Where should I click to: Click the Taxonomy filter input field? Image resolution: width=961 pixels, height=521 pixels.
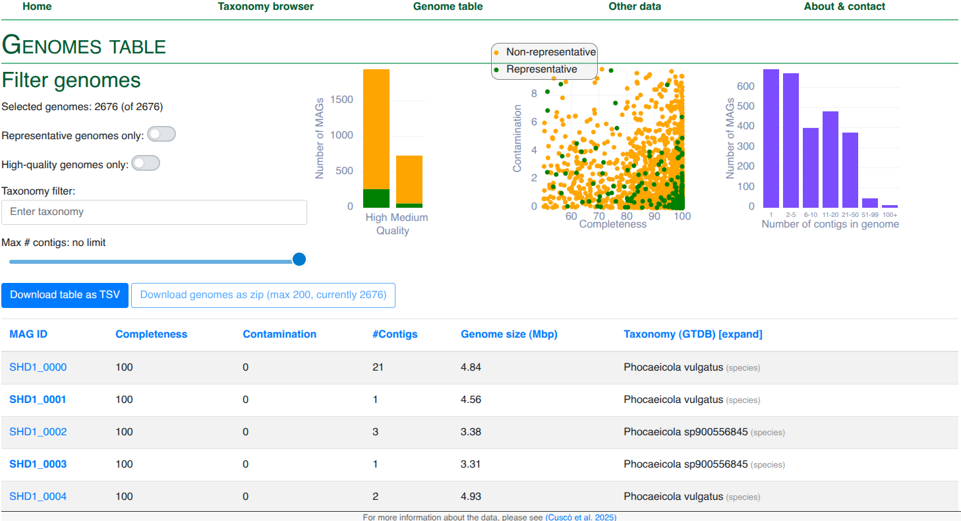pyautogui.click(x=154, y=212)
